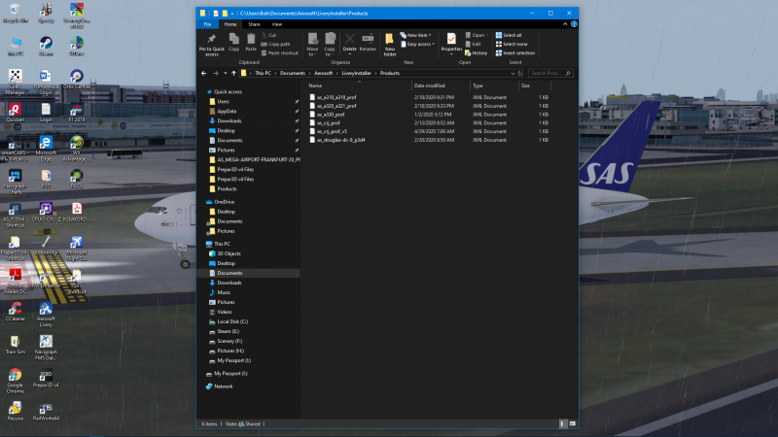Open the File tab
Image resolution: width=778 pixels, height=437 pixels.
click(x=207, y=24)
